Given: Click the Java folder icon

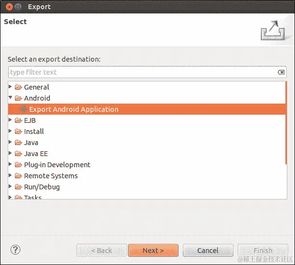Looking at the screenshot, I should coord(18,143).
